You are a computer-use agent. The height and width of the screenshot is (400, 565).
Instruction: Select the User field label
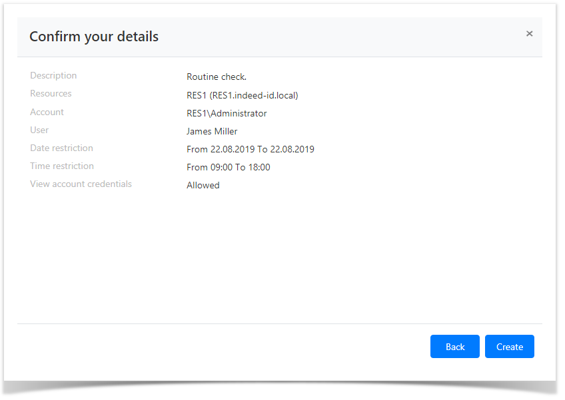[x=39, y=130]
